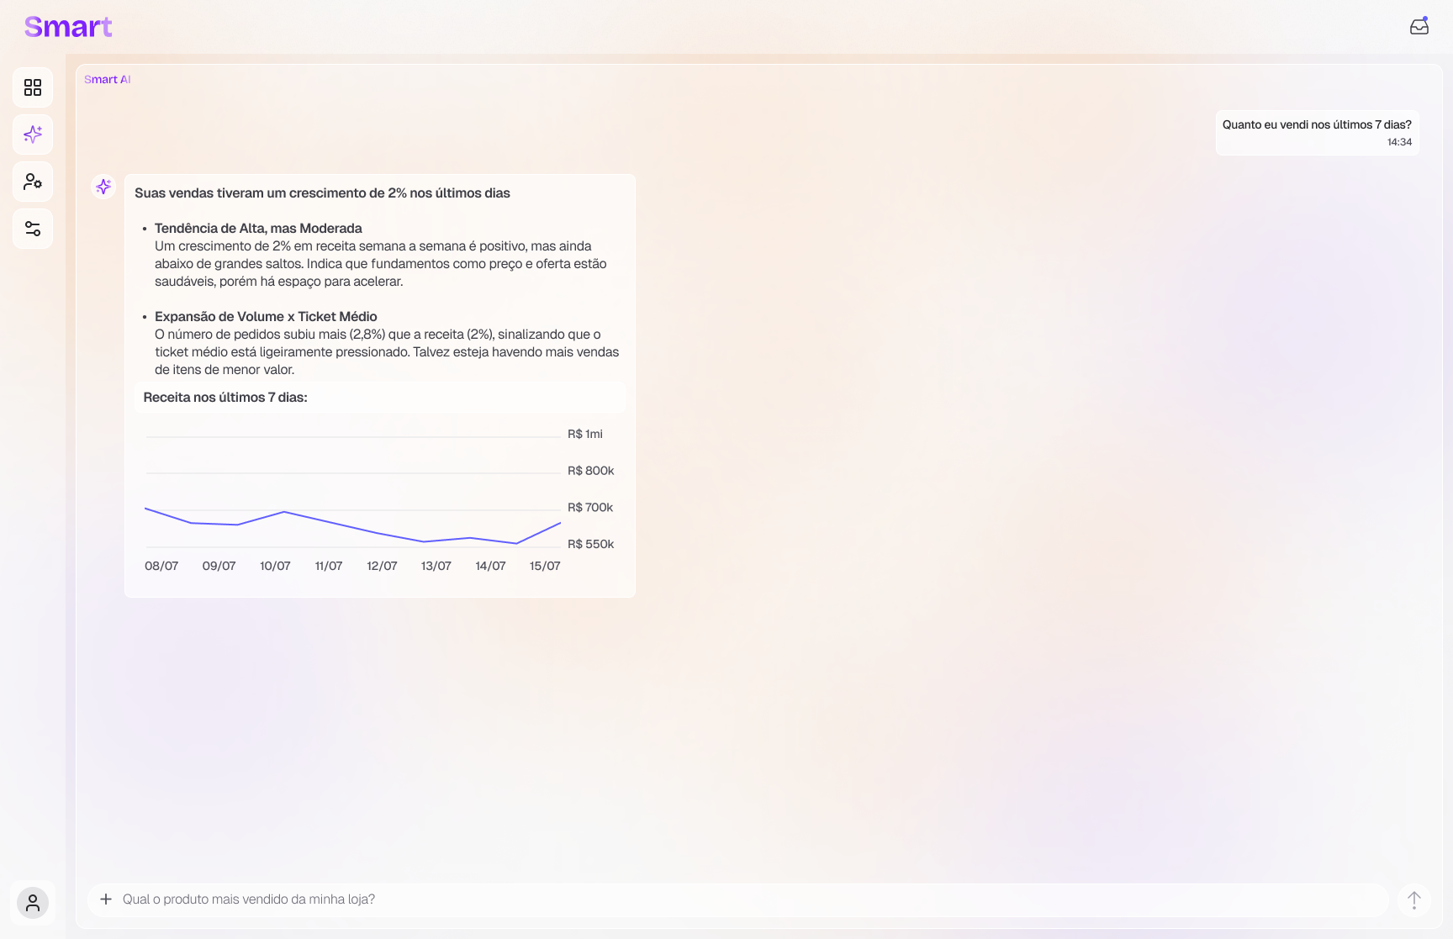Open the dashboard grid icon in the sidebar
This screenshot has width=1453, height=939.
pos(33,87)
